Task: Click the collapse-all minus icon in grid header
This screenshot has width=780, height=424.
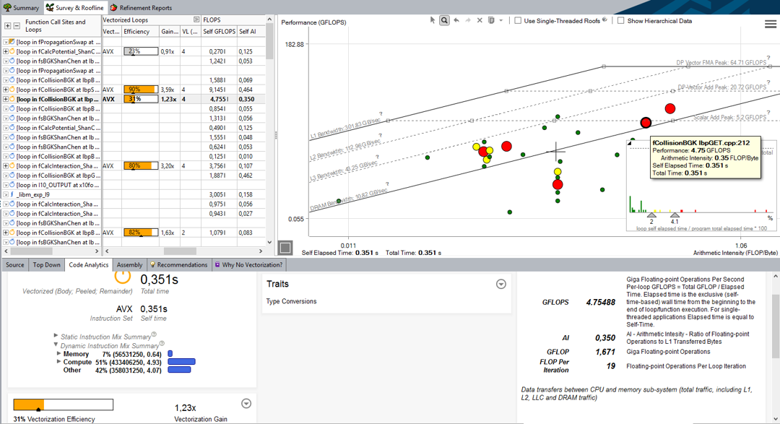Action: pyautogui.click(x=17, y=26)
